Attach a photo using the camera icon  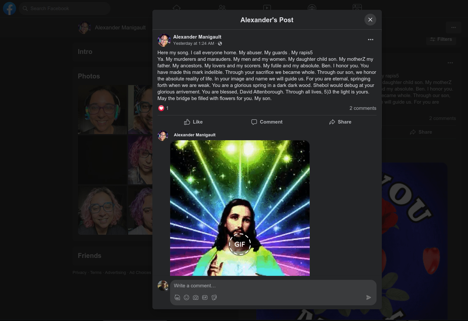(196, 297)
